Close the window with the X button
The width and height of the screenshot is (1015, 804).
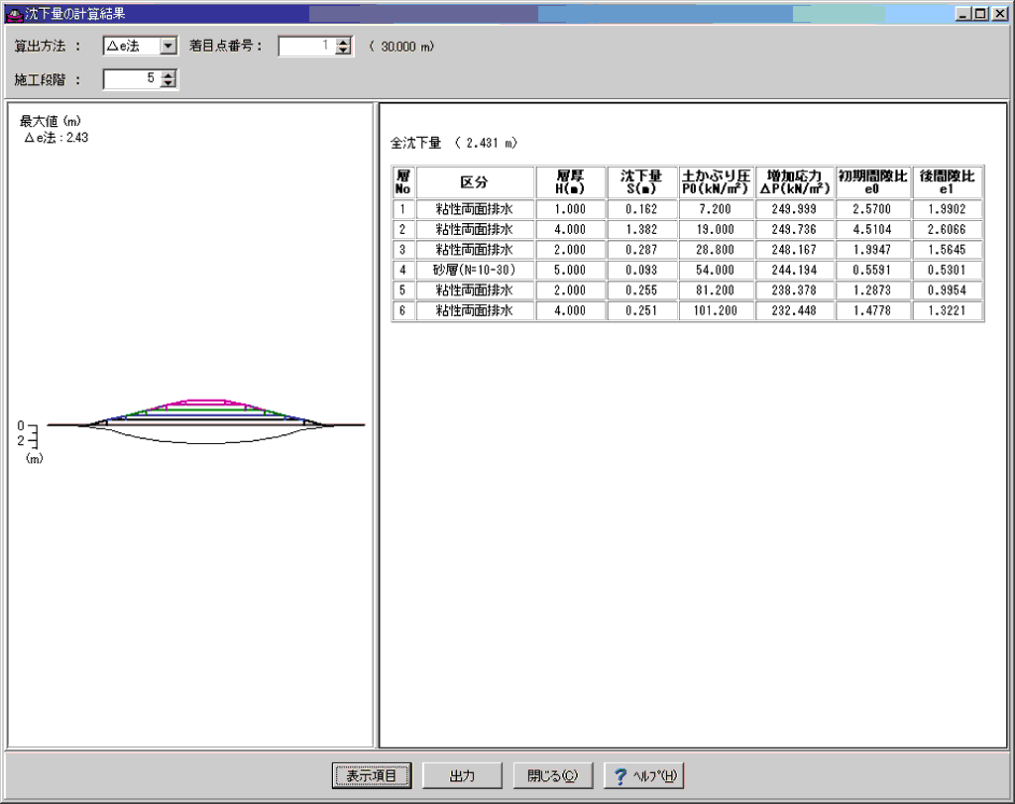pyautogui.click(x=999, y=14)
